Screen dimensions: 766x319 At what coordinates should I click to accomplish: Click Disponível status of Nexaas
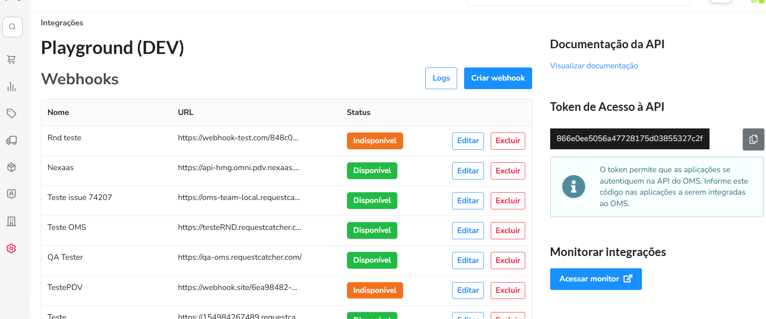click(372, 171)
